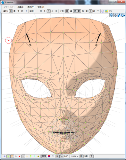Click the colorful circle gizmo icon
The image size is (126, 160).
(x=103, y=11)
